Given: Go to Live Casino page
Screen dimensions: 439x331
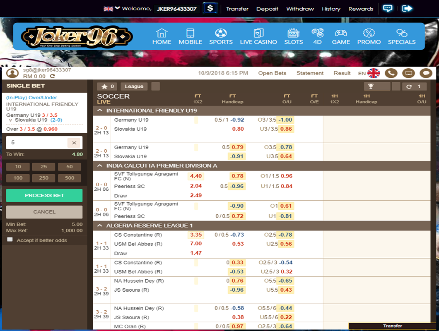Looking at the screenshot, I should (258, 36).
